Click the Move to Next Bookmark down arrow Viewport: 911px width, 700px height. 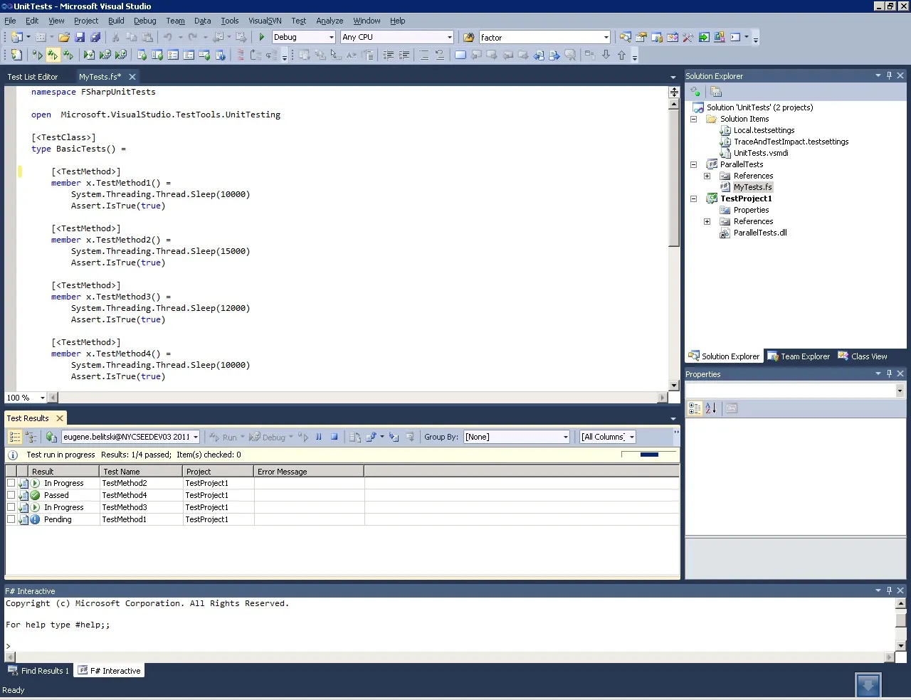click(606, 55)
